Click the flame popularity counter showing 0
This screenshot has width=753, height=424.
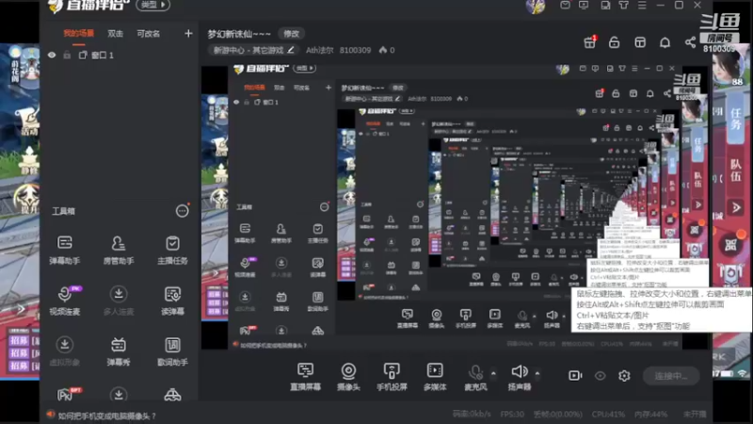pyautogui.click(x=387, y=50)
